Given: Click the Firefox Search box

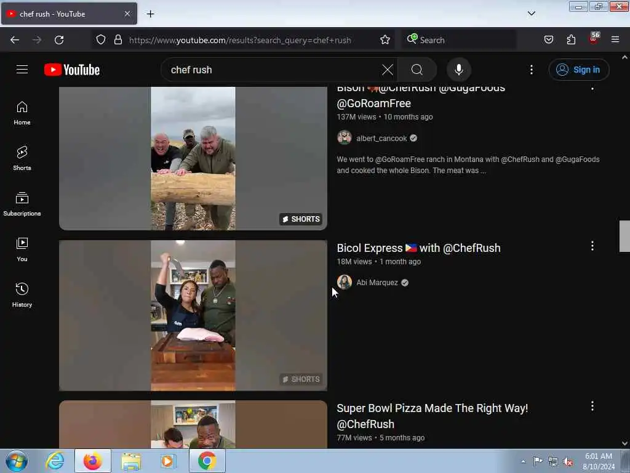Looking at the screenshot, I should click(x=459, y=40).
